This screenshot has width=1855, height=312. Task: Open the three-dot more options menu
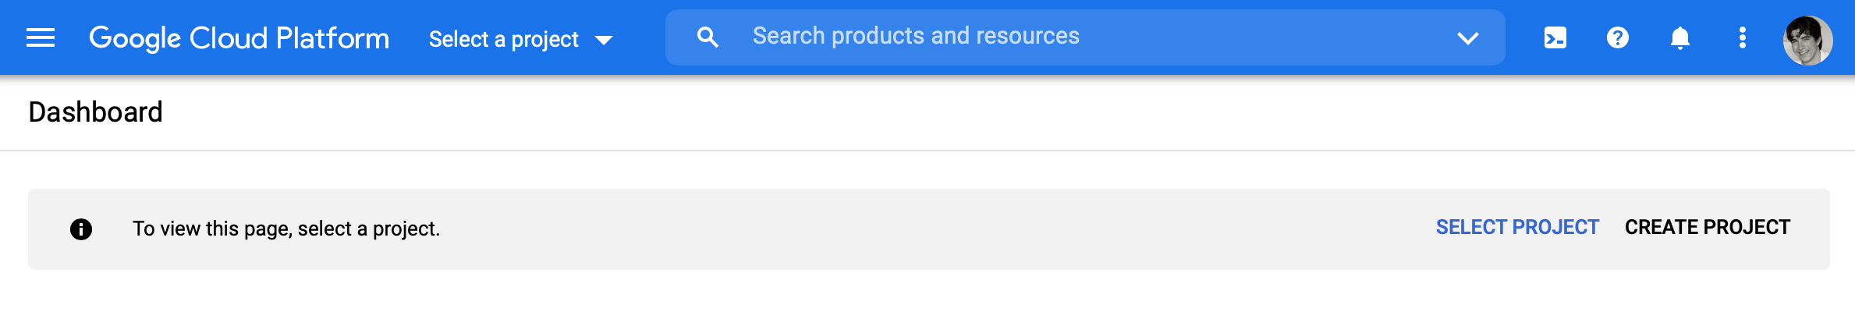pyautogui.click(x=1743, y=37)
